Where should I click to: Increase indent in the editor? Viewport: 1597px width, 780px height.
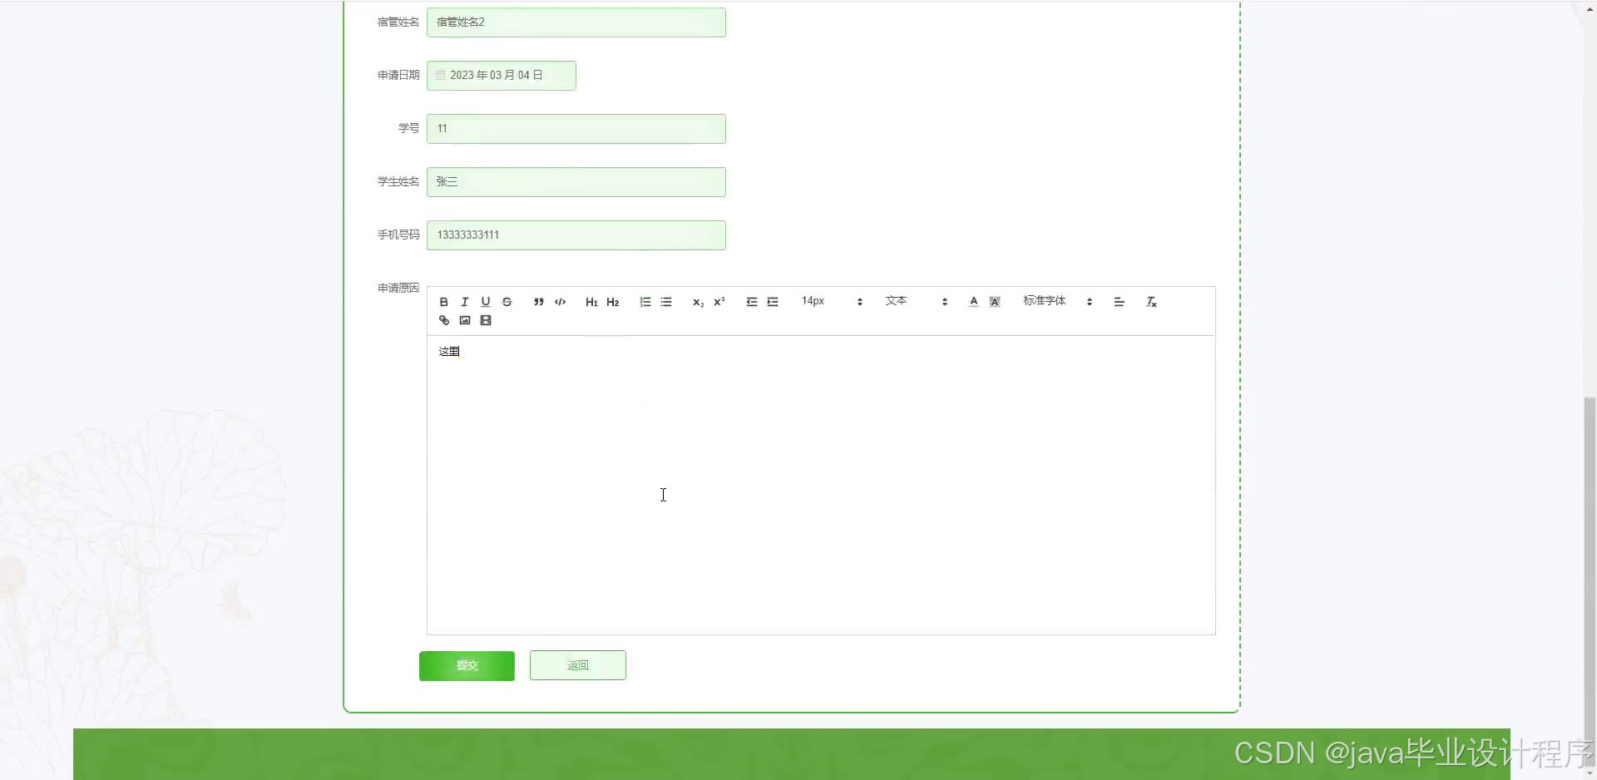[773, 302]
